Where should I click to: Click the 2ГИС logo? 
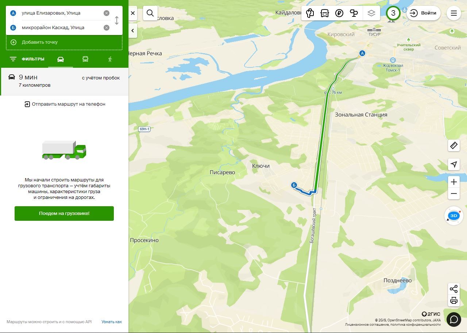tap(431, 314)
